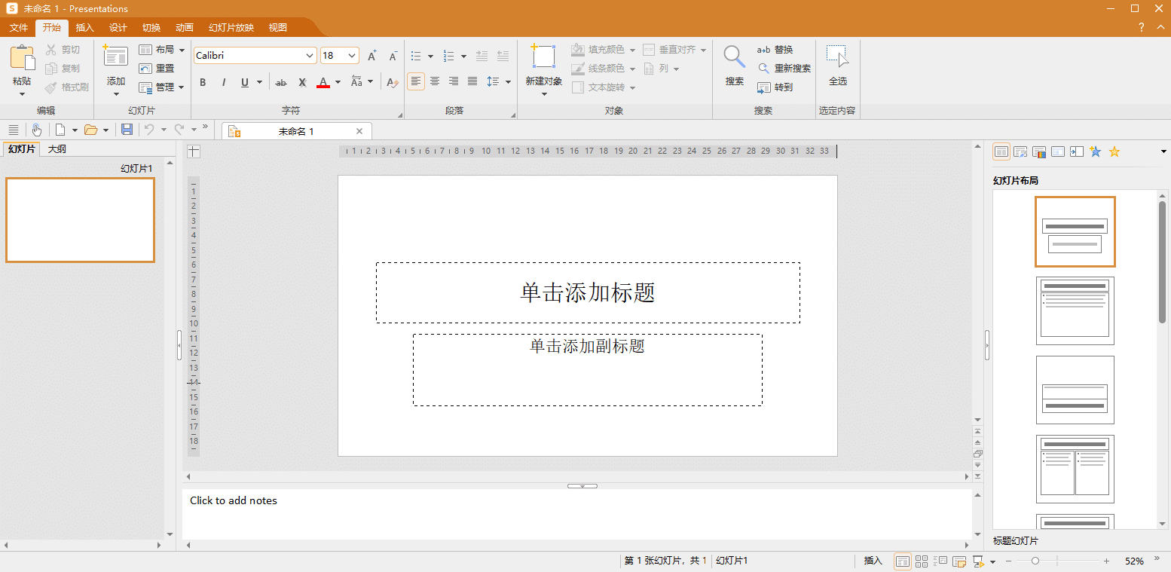
Task: Toggle center text alignment
Action: pyautogui.click(x=435, y=81)
